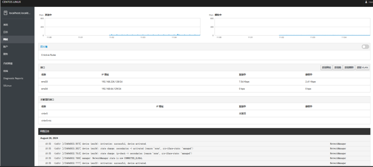Click the CENTOS LINUX header title
The height and width of the screenshot is (167, 373).
[11, 2]
